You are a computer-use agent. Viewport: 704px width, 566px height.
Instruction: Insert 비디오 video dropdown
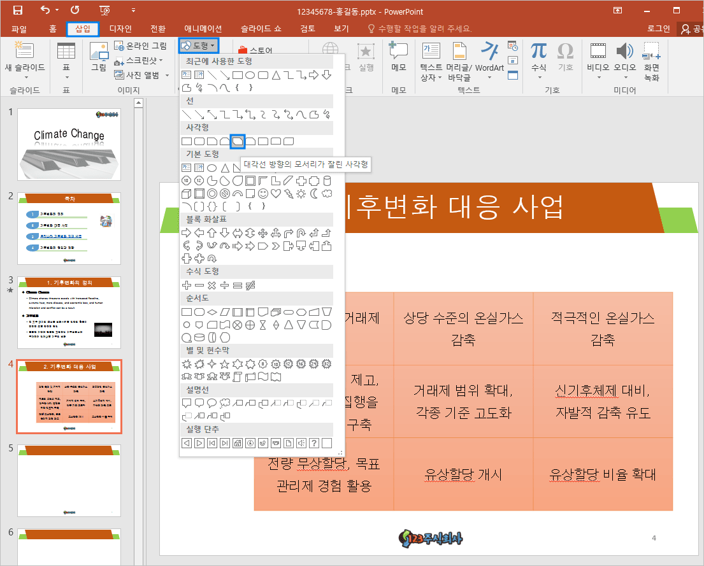click(598, 60)
